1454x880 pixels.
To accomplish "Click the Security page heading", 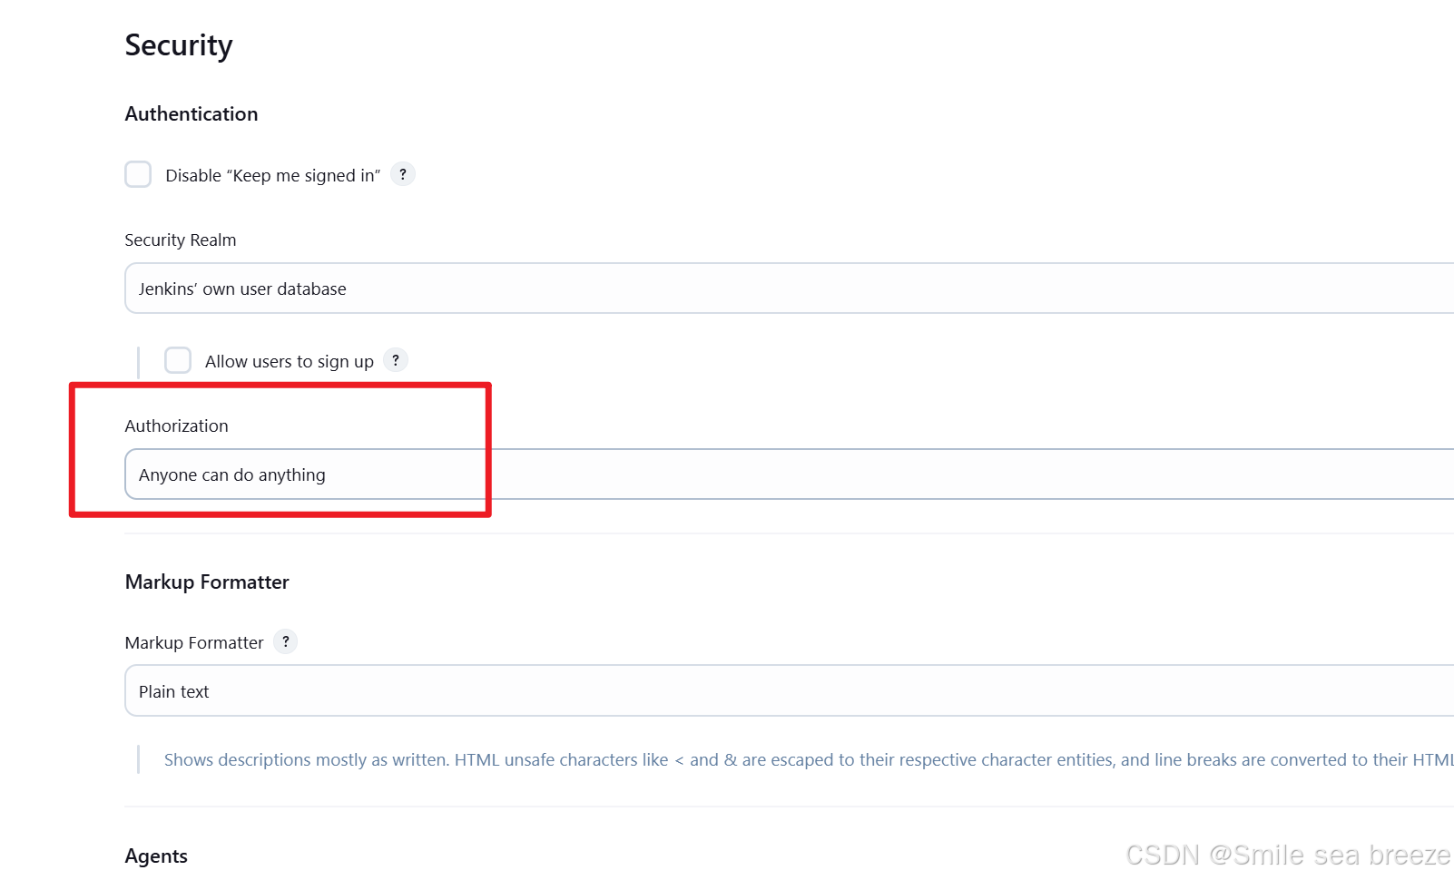I will click(x=179, y=44).
